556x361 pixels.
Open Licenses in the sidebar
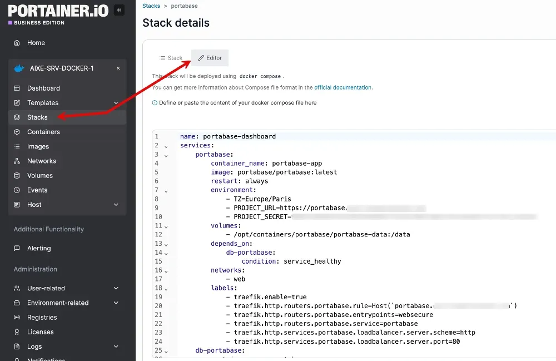(67, 332)
